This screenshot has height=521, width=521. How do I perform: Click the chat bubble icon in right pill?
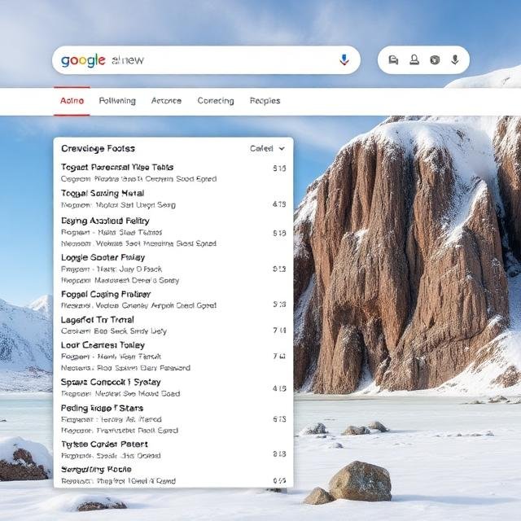394,60
